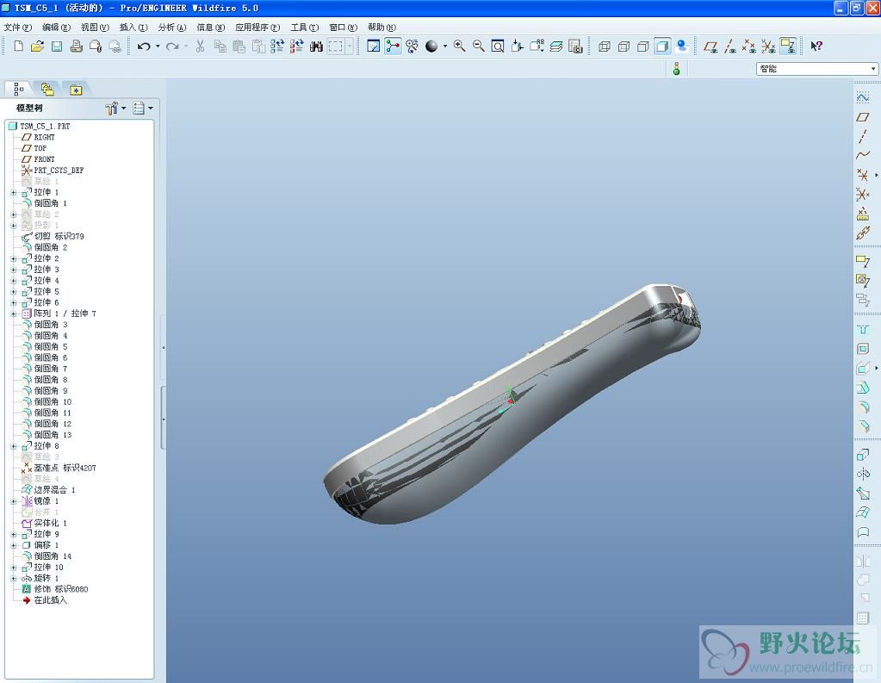Image resolution: width=881 pixels, height=683 pixels.
Task: Click the Zoom Out magnifier icon
Action: tap(479, 47)
